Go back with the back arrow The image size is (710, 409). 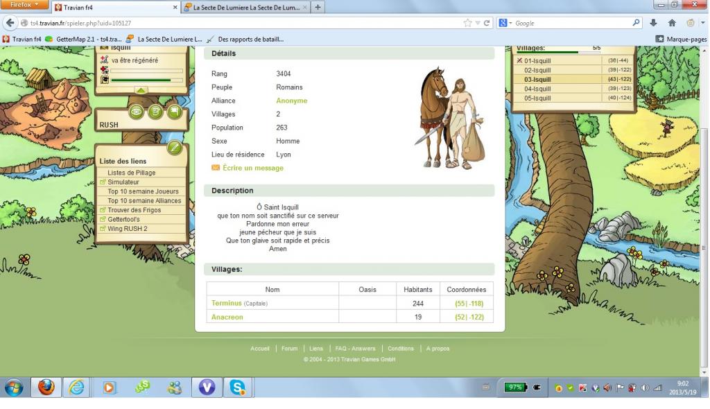coord(10,23)
